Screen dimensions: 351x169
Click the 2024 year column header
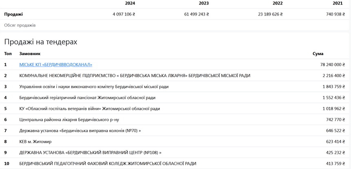[x=130, y=3]
